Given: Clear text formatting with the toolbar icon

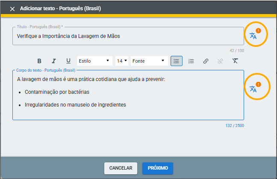Looking at the screenshot, I should [x=235, y=61].
